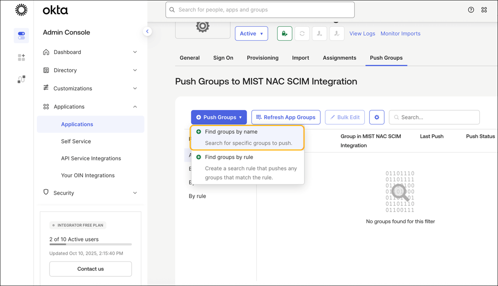Switch to the Provisioning tab

262,58
